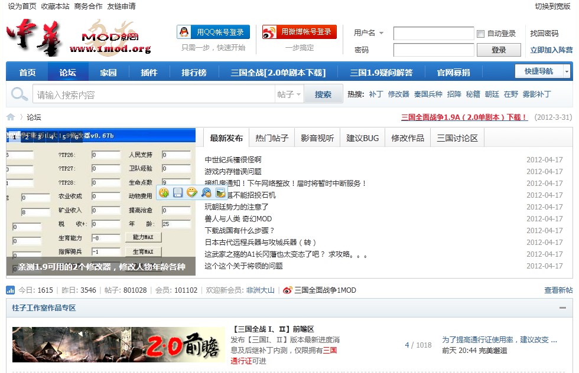Screen dimensions: 579x373
Task: Click the floppy disk save icon
Action: pos(178,192)
